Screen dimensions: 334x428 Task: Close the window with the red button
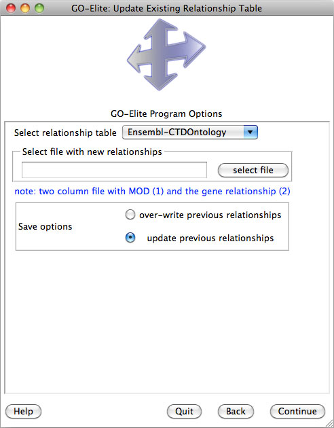point(11,8)
